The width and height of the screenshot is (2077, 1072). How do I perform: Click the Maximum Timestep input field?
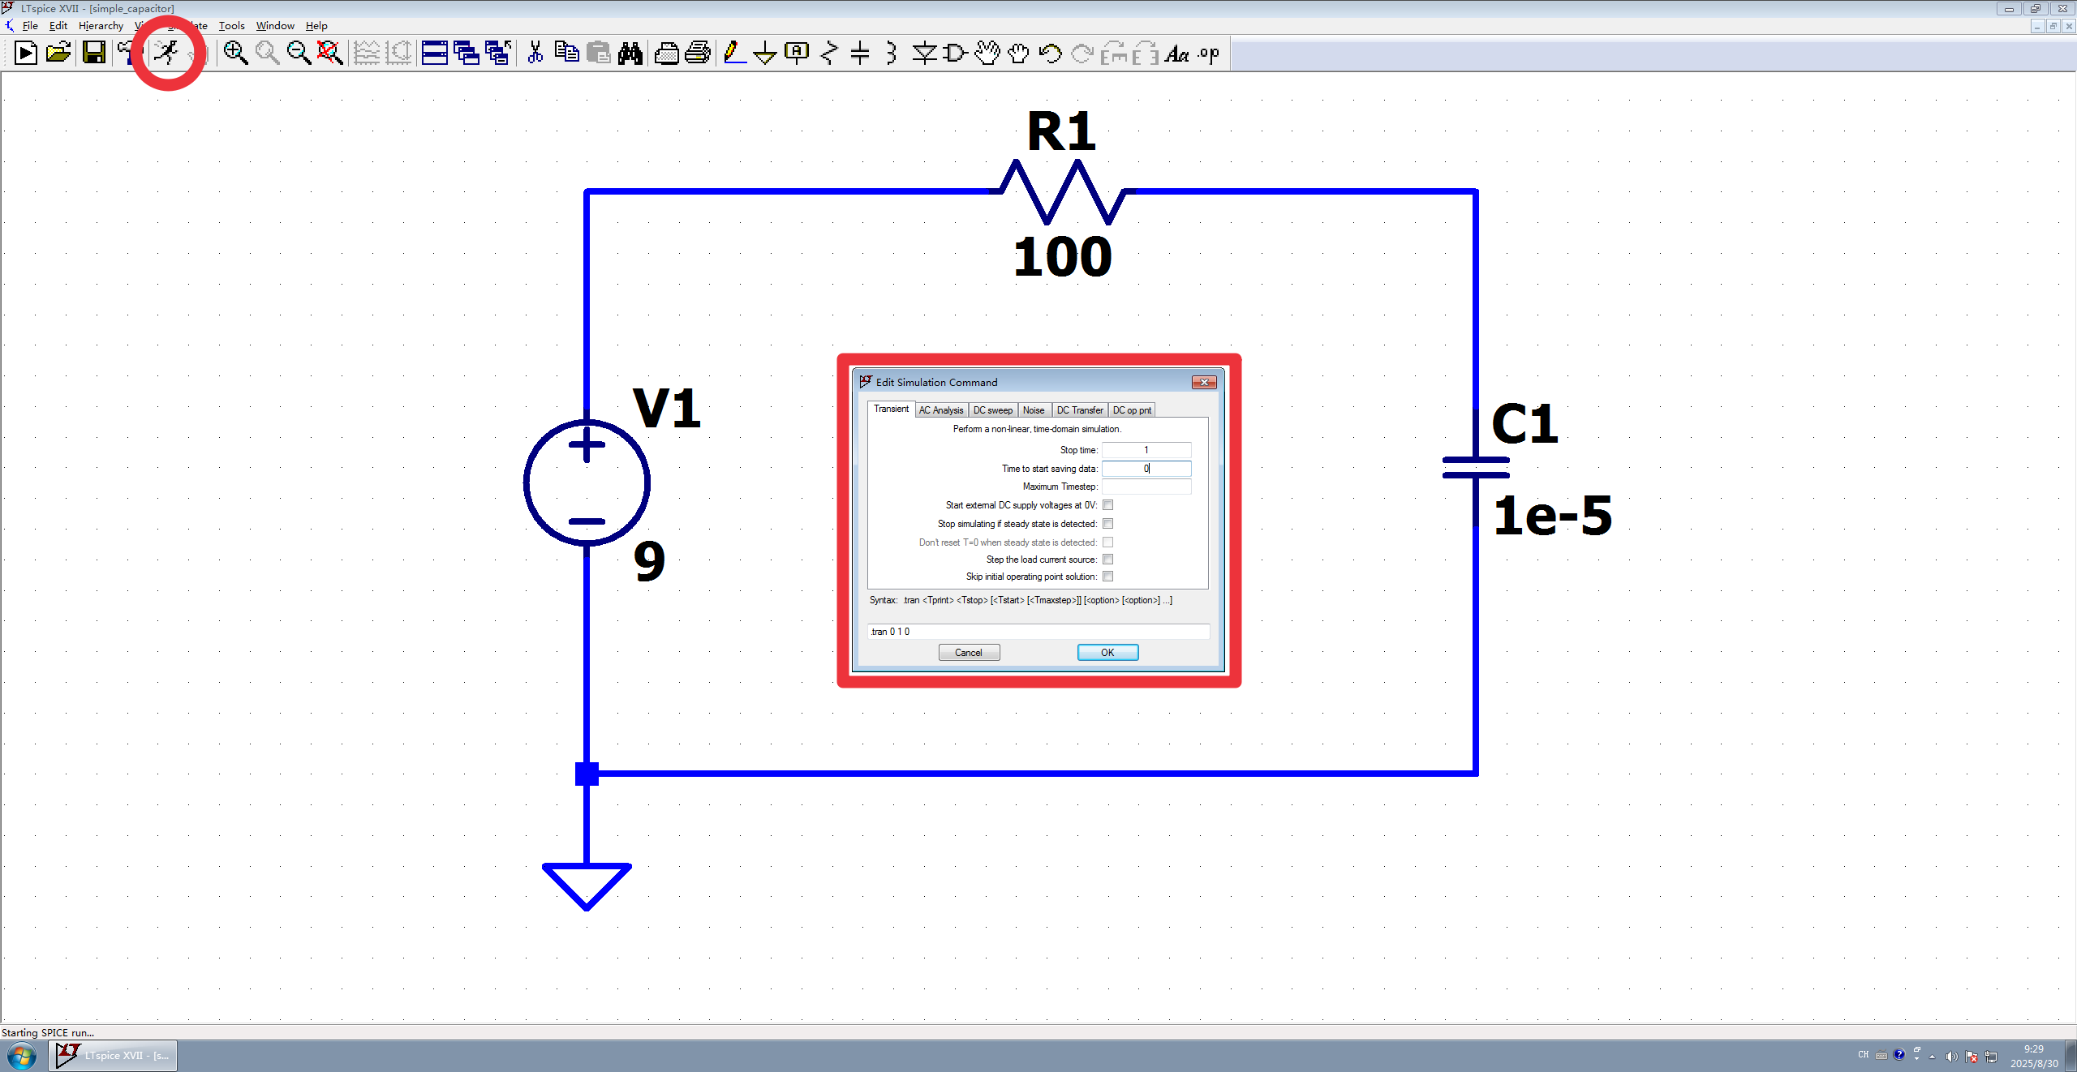[x=1146, y=487]
